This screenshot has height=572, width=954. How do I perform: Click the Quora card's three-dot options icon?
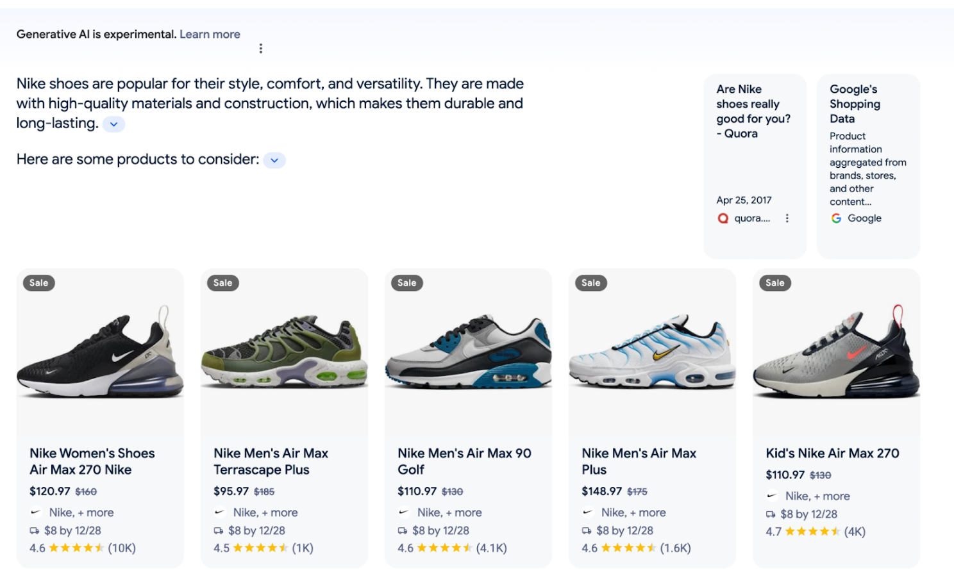(x=787, y=218)
